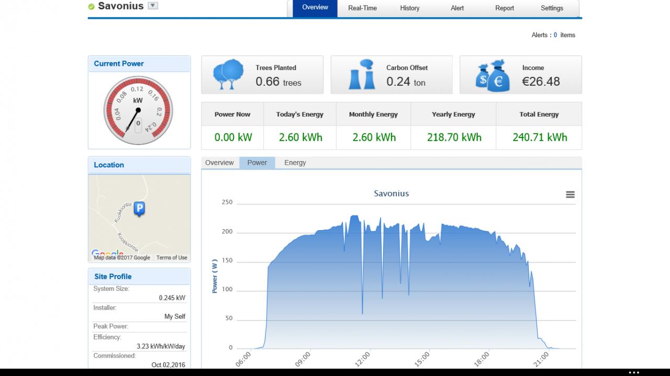This screenshot has height=376, width=670.
Task: Open the History tab
Action: click(x=410, y=8)
